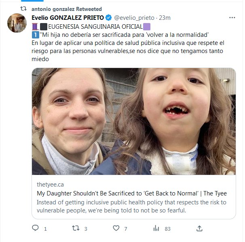Open the three-dot More options menu

[x=232, y=18]
